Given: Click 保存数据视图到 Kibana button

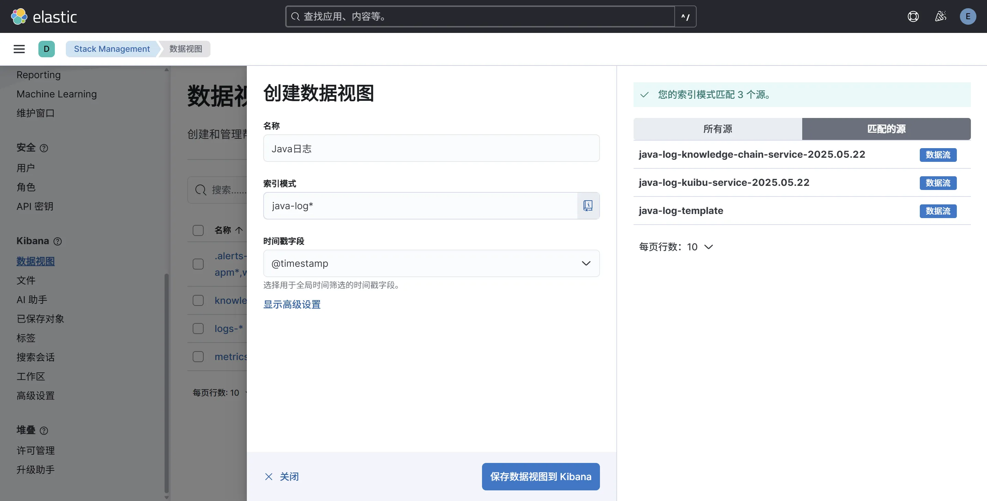Looking at the screenshot, I should pyautogui.click(x=540, y=476).
